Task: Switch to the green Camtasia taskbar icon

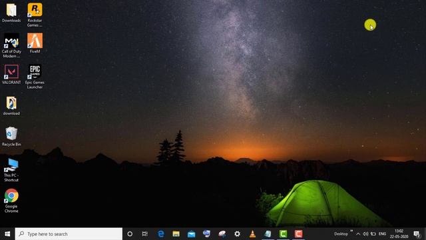Action: [283, 234]
